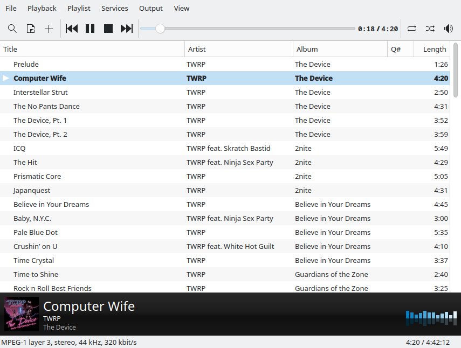
Task: Click the add files plus icon
Action: click(49, 29)
